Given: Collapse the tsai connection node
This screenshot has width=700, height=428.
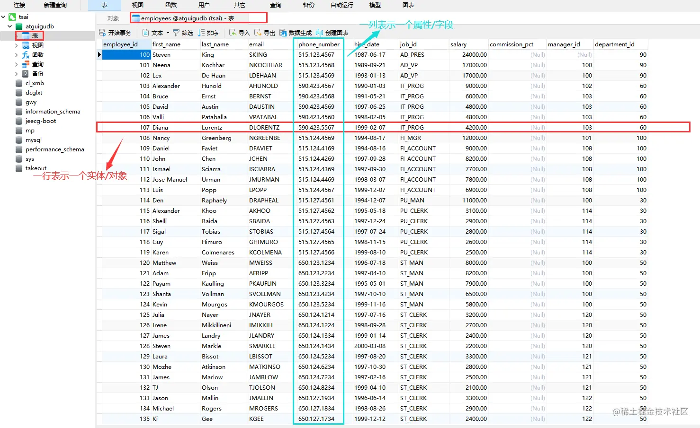Looking at the screenshot, I should point(3,17).
